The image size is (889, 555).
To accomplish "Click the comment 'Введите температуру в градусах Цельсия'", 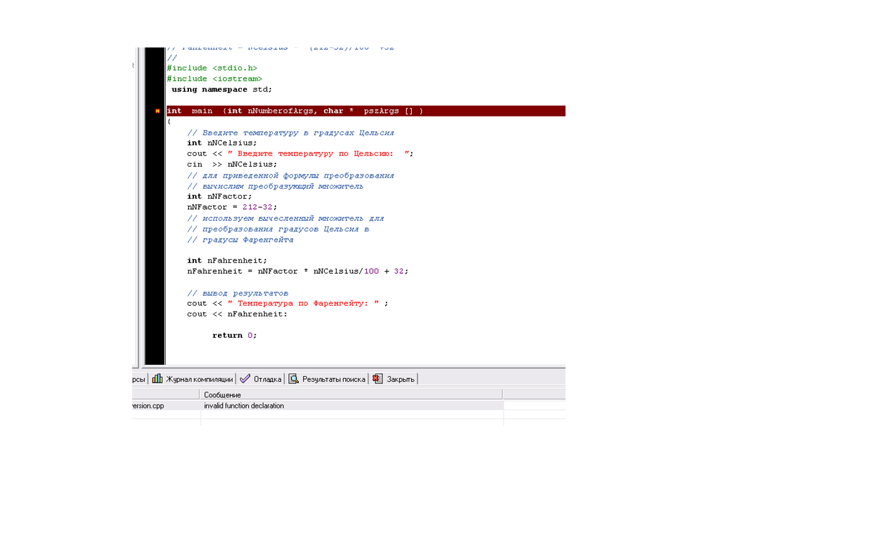I will pos(291,133).
